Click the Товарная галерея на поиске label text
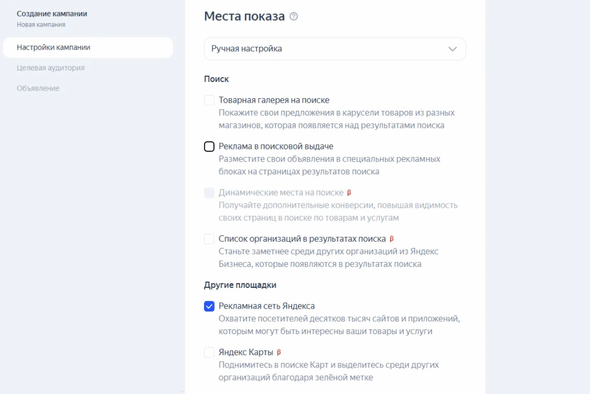Screen dimensions: 590x394 (x=274, y=100)
